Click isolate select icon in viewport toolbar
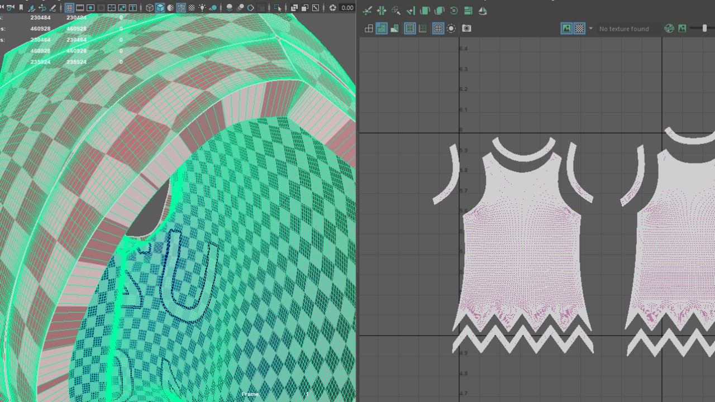715x402 pixels. coord(277,8)
